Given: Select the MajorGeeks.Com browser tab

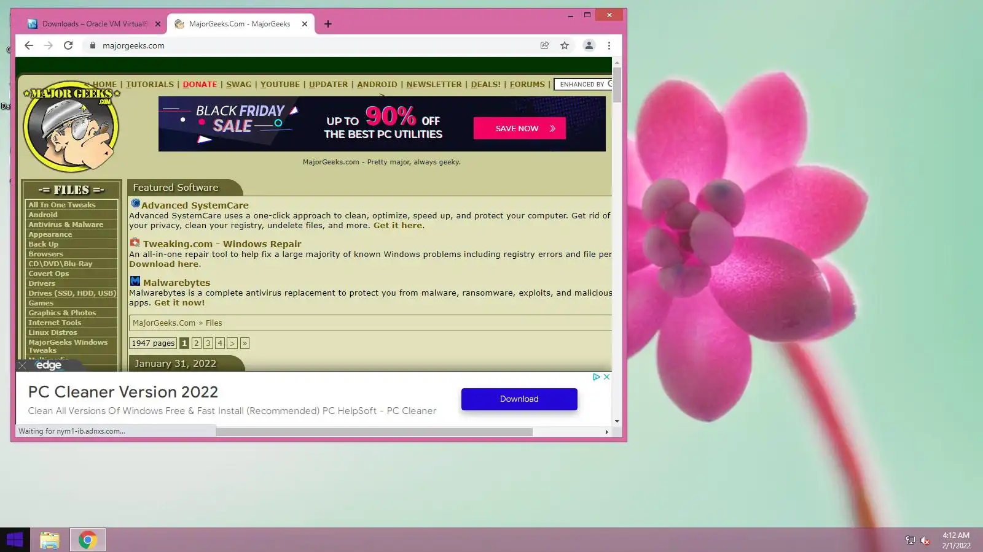Looking at the screenshot, I should pos(240,24).
